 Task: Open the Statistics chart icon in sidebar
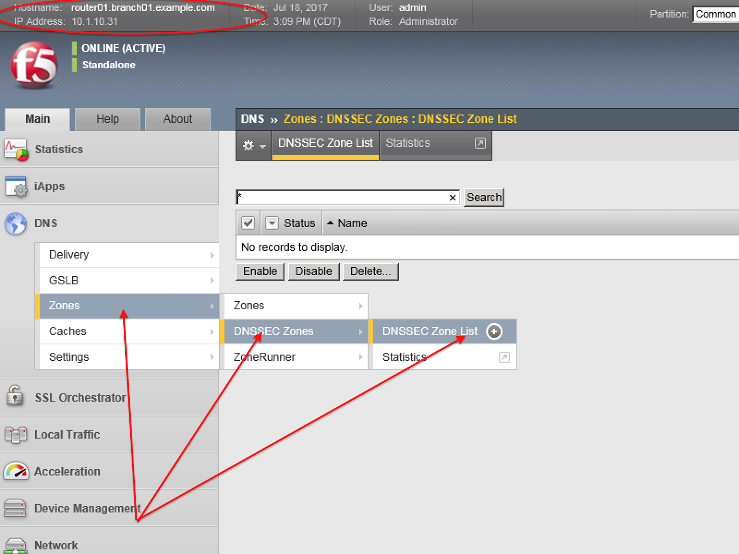click(16, 150)
